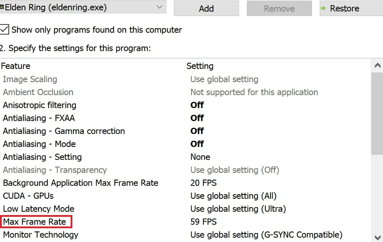Click the grayed-out Remove button
The image size is (383, 242).
point(279,9)
